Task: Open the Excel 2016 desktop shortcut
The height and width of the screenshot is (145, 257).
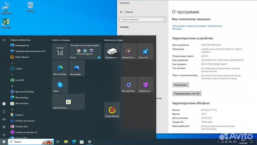Action: (x=6, y=23)
